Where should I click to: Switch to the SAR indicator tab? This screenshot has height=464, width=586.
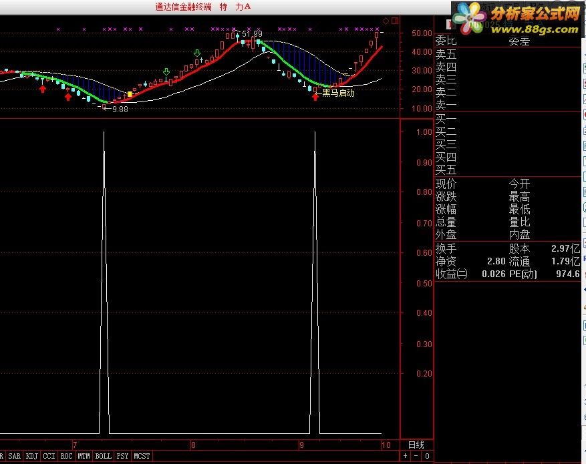(x=14, y=456)
